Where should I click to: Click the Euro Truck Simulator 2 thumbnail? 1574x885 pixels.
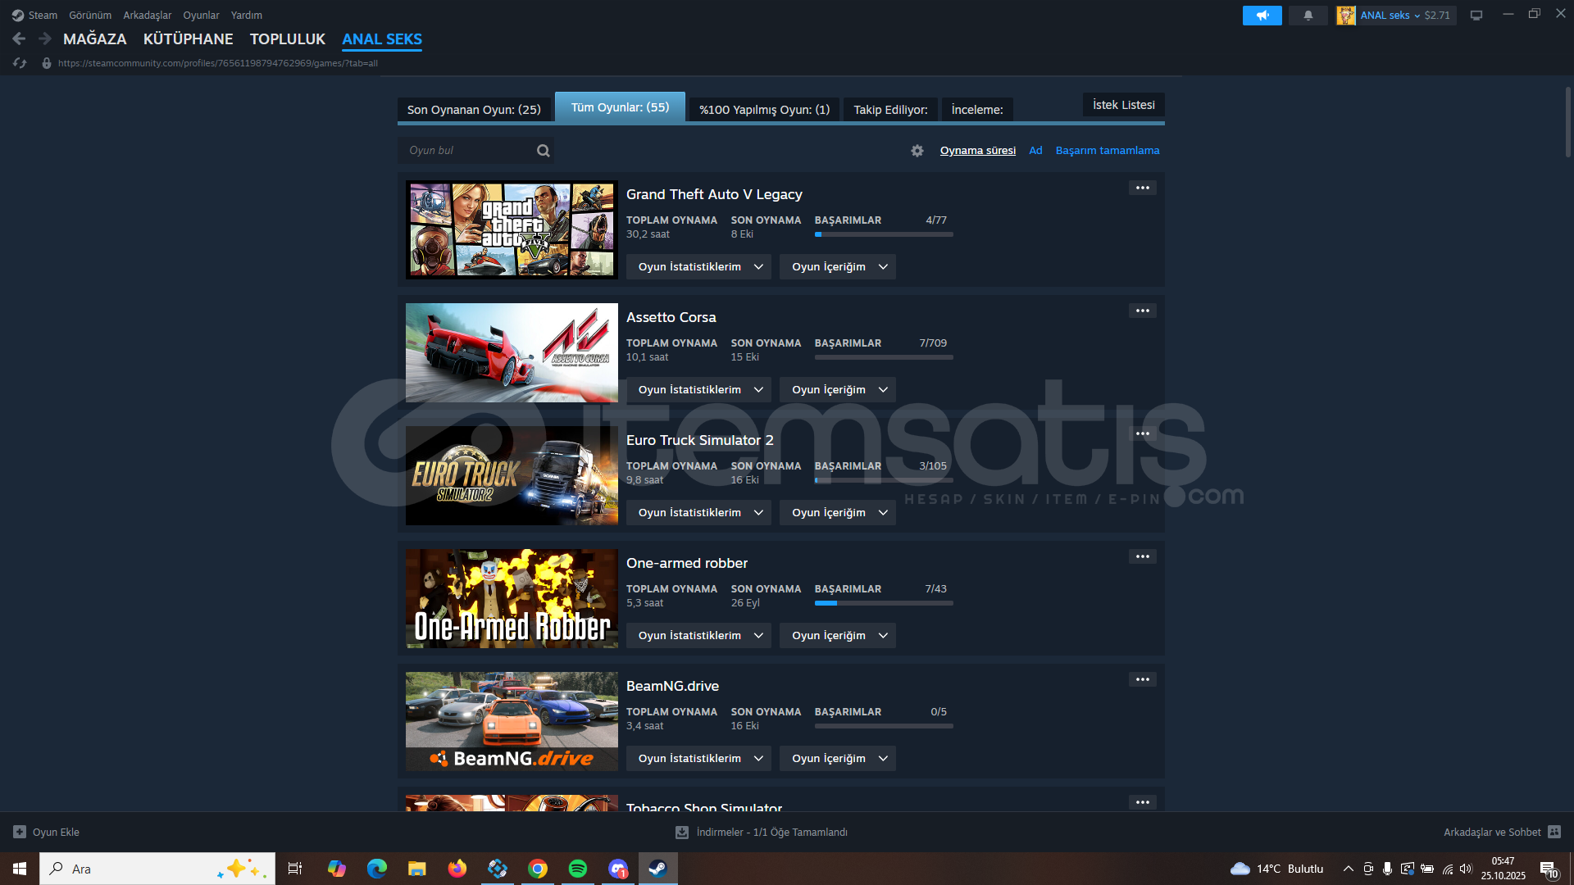pos(512,475)
